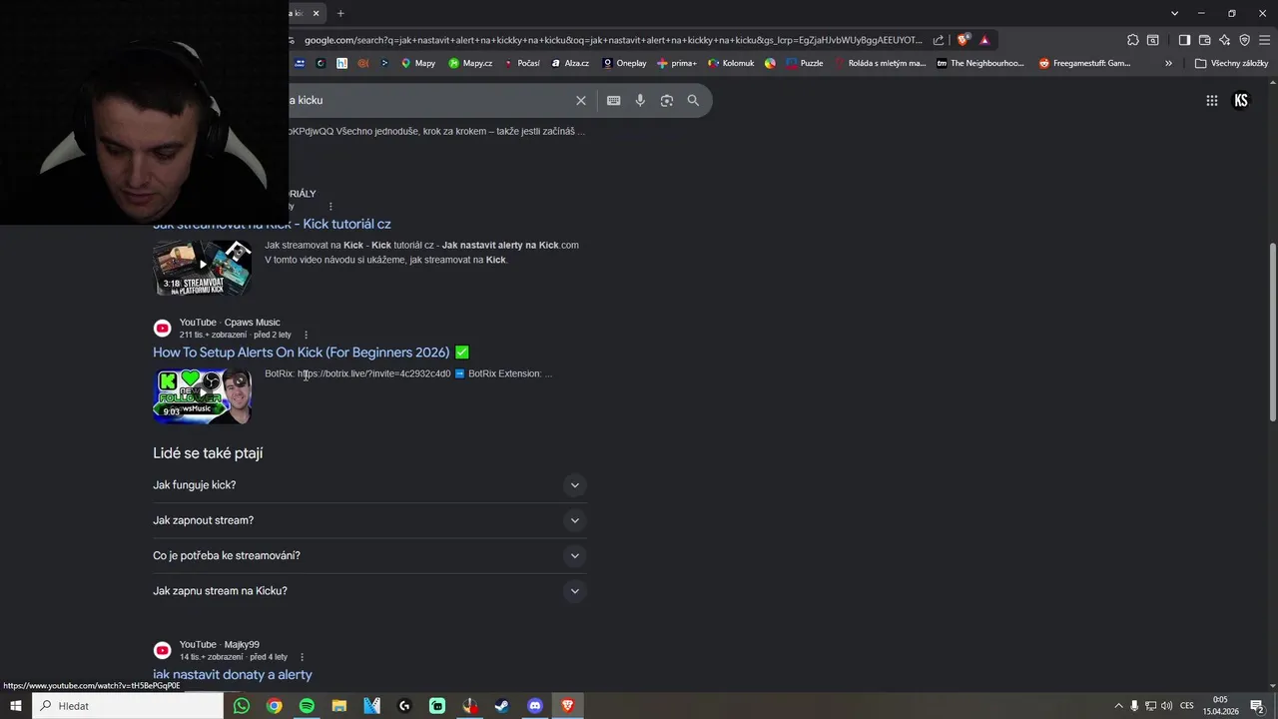Open 'Jak streamovat na Kick' tutorial result
Screen dimensions: 1278x719
[272, 224]
